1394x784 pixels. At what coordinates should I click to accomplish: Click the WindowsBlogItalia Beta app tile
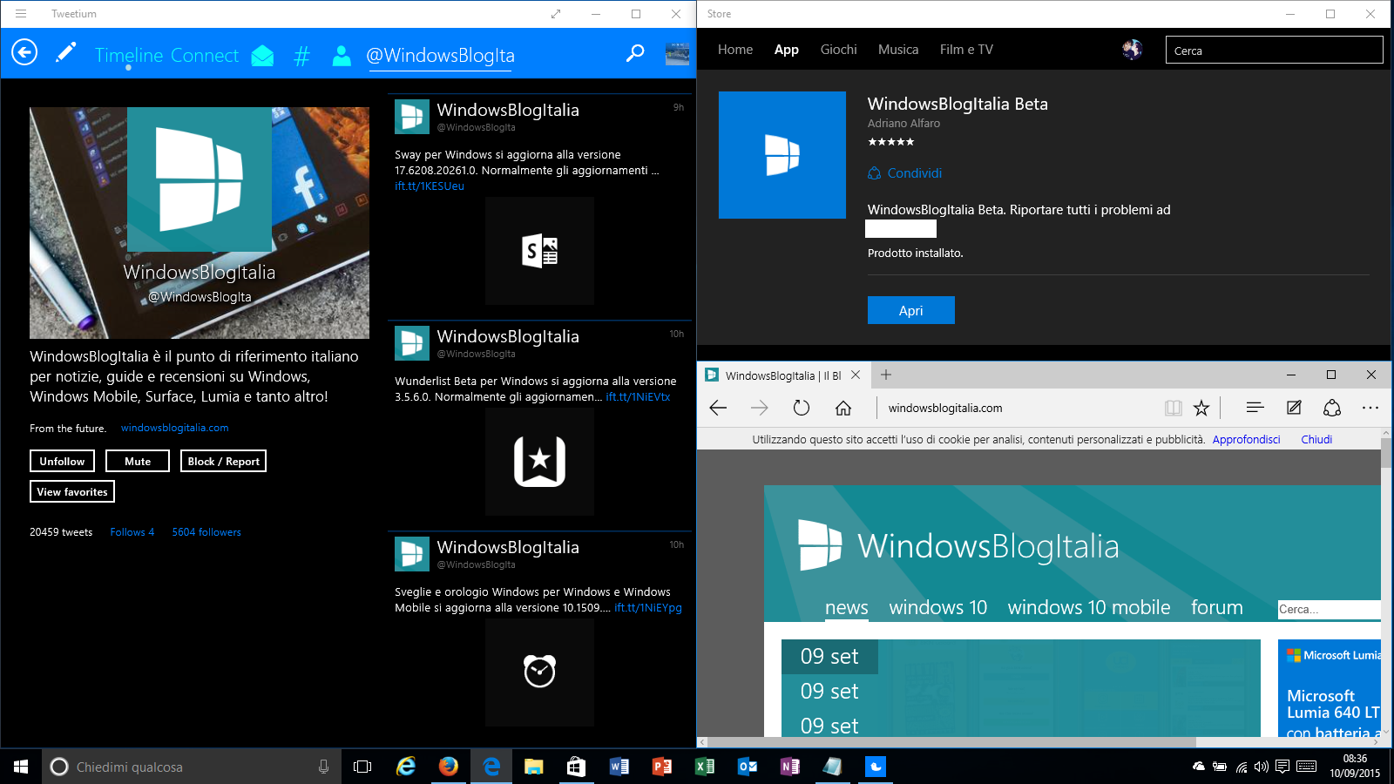click(782, 155)
